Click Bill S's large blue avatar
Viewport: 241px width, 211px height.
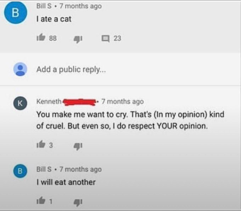coord(15,13)
